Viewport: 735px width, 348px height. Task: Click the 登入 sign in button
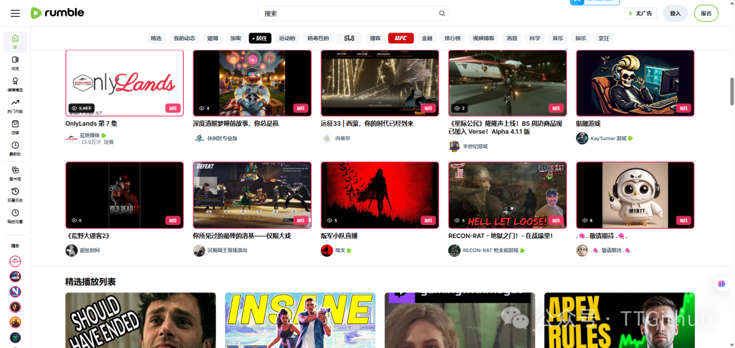coord(676,14)
